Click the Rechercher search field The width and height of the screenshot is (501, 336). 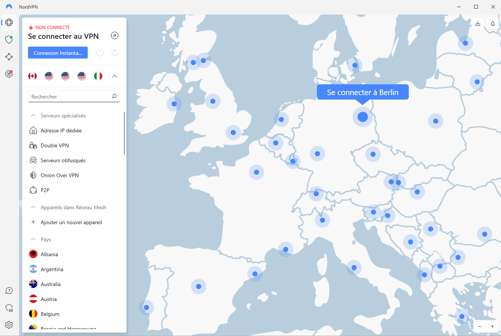coord(70,97)
